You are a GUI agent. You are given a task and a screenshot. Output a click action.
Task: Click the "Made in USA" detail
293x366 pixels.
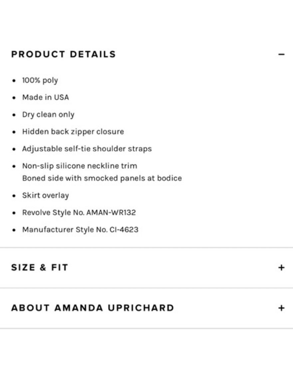46,97
